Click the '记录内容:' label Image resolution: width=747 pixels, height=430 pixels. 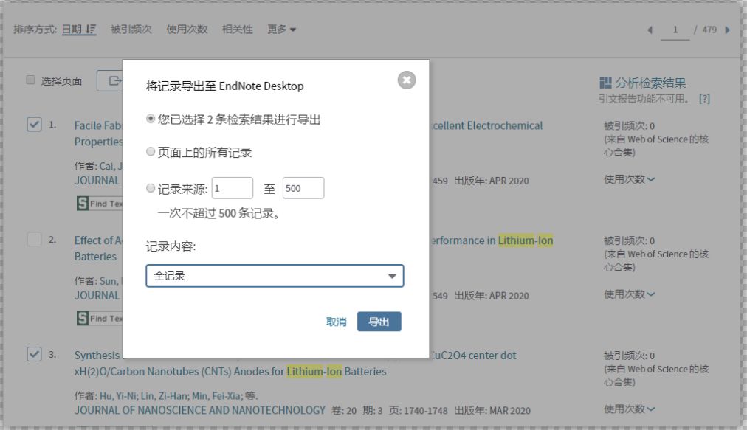coord(171,246)
